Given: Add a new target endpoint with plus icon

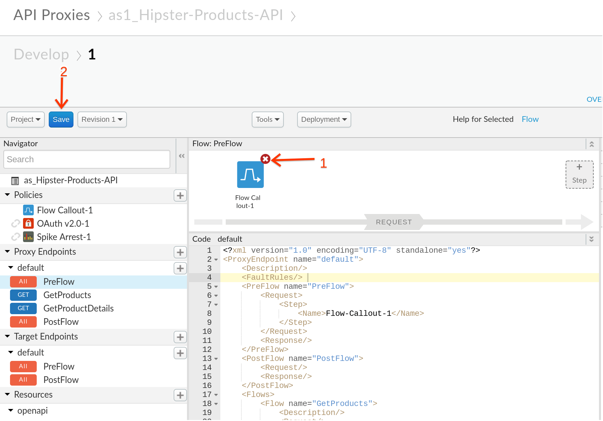Looking at the screenshot, I should point(180,337).
